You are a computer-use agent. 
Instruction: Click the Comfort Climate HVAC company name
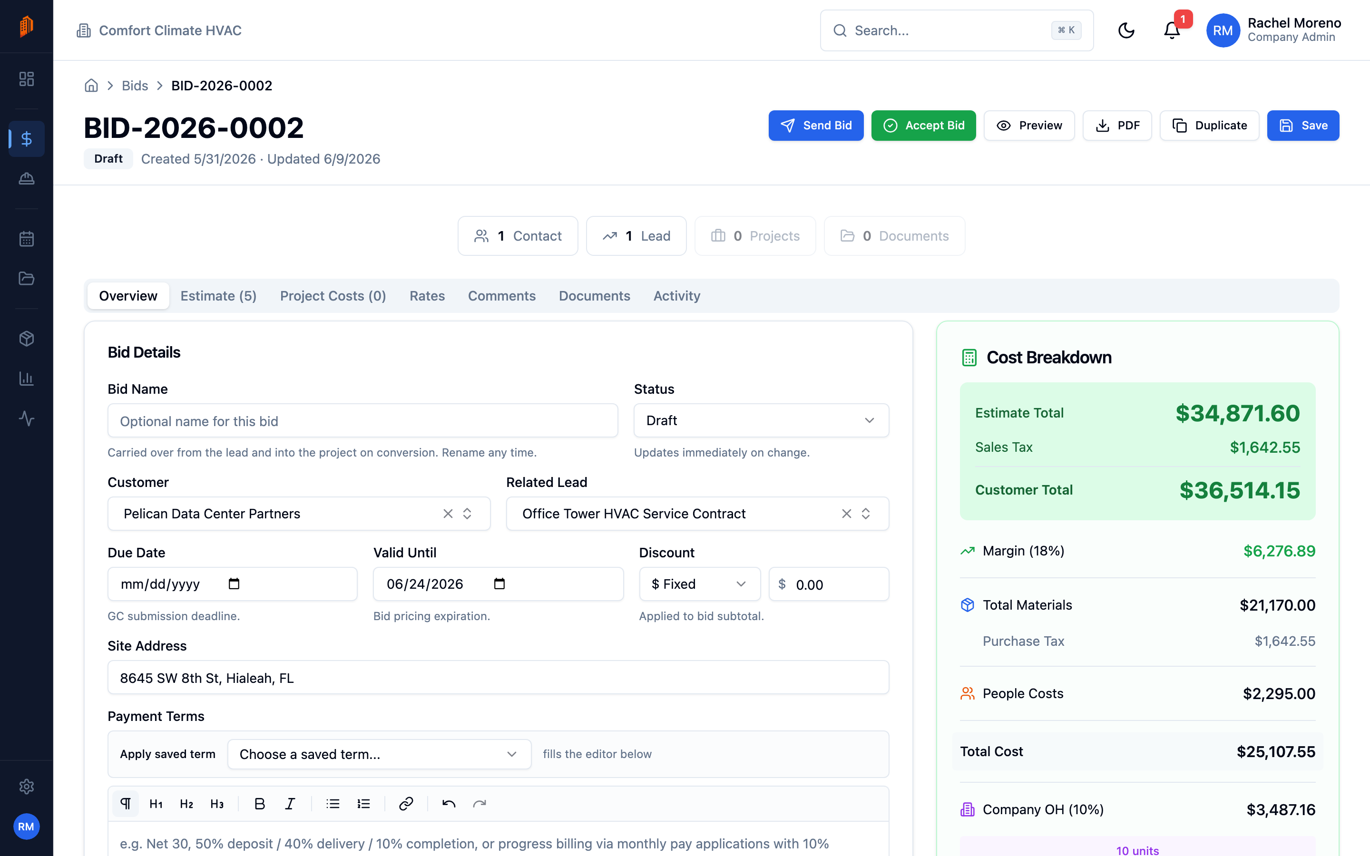pyautogui.click(x=170, y=30)
